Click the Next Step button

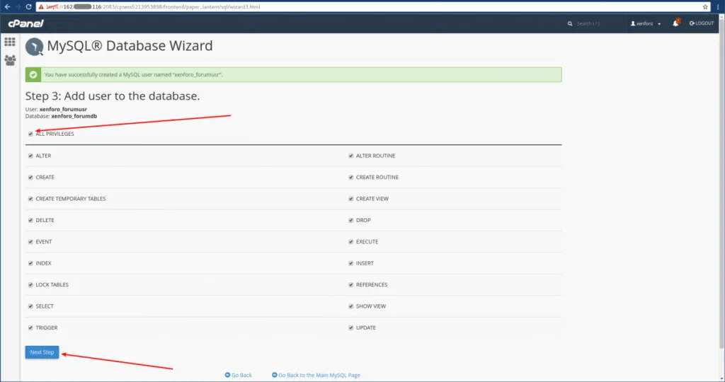coord(42,352)
